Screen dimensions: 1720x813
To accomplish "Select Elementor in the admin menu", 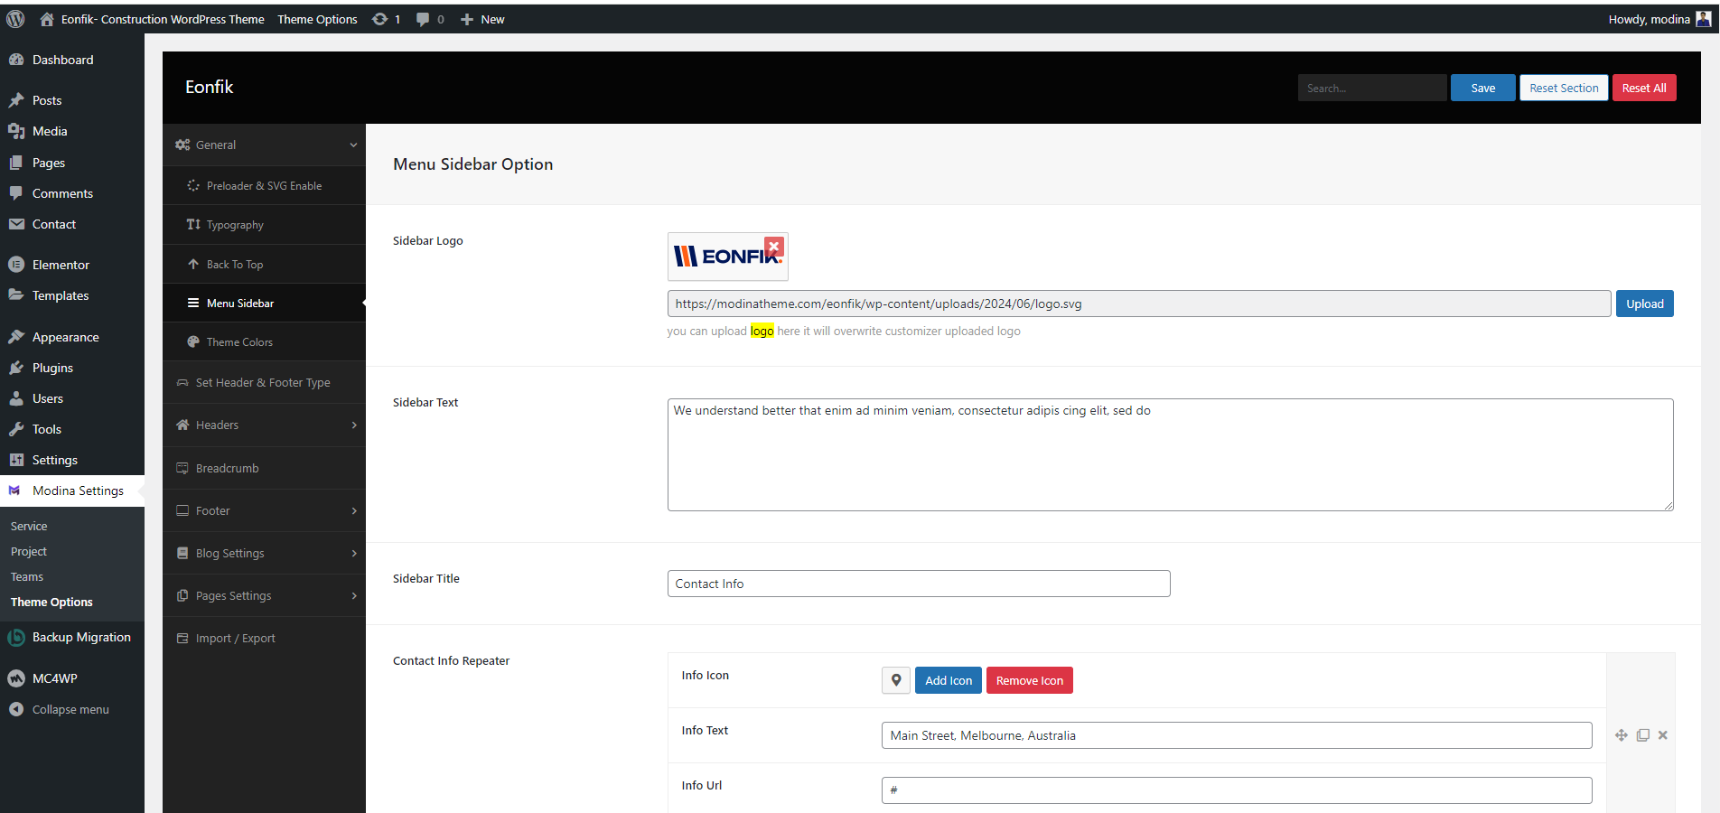I will [61, 265].
